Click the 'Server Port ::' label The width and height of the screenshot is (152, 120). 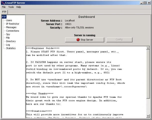54,24
